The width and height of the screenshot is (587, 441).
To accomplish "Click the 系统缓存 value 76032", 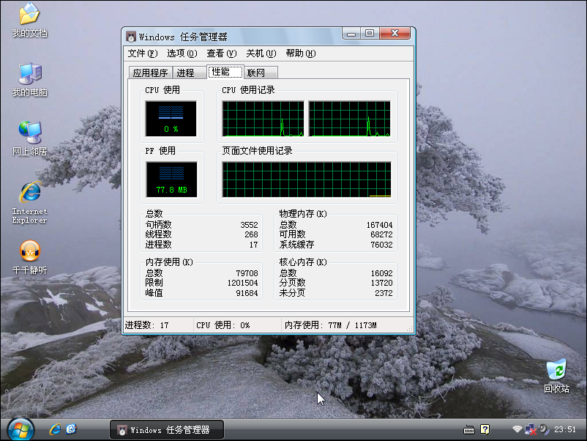I will click(x=381, y=245).
